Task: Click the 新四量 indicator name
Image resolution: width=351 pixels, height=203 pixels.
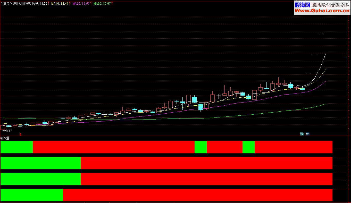Action: coord(5,138)
